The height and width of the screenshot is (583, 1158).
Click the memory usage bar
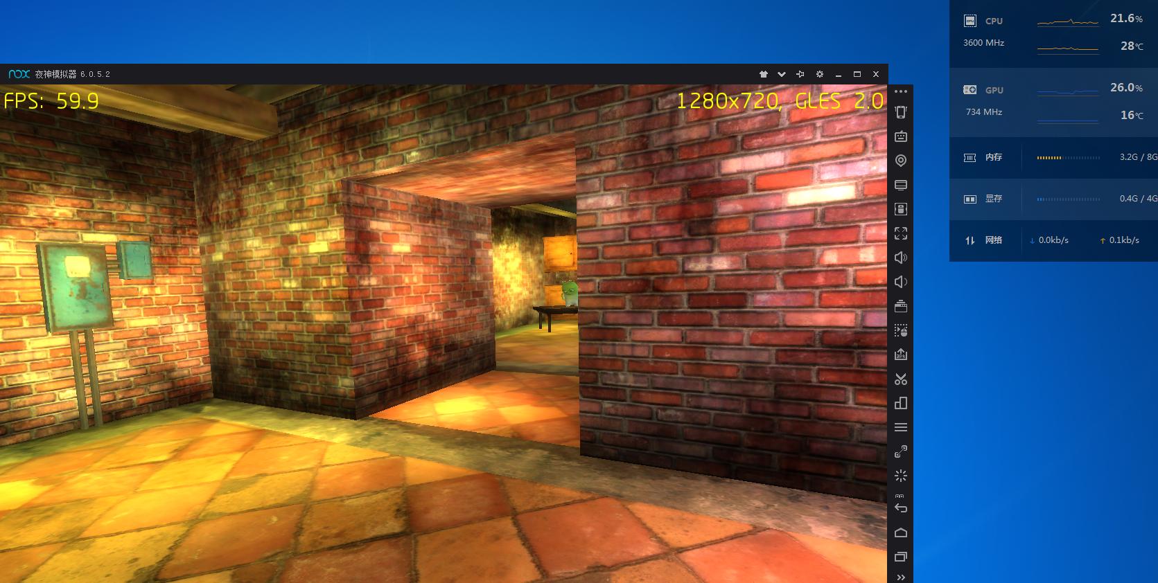tap(1068, 158)
